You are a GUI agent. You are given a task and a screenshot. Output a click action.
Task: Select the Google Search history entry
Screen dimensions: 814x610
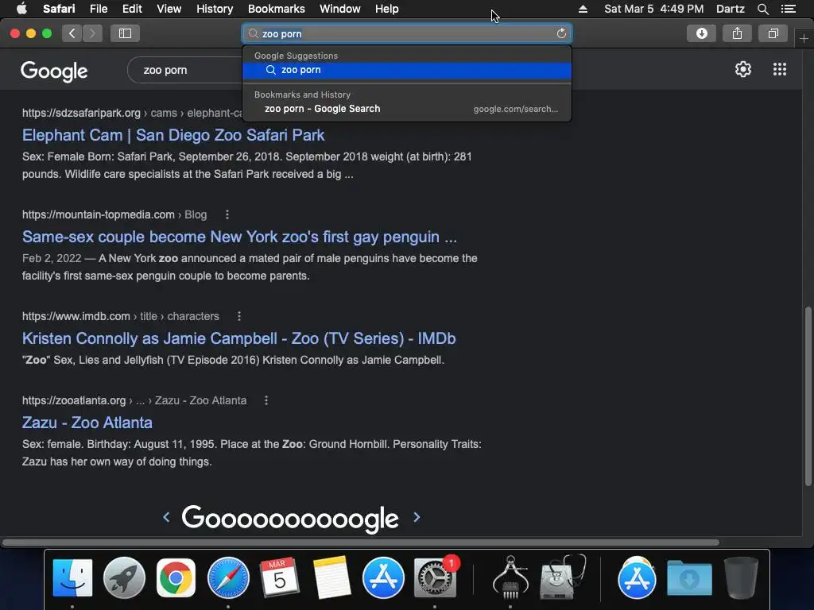(407, 109)
